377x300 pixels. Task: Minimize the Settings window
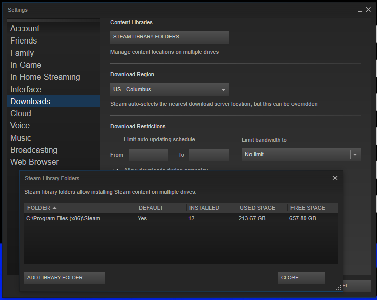(x=360, y=10)
